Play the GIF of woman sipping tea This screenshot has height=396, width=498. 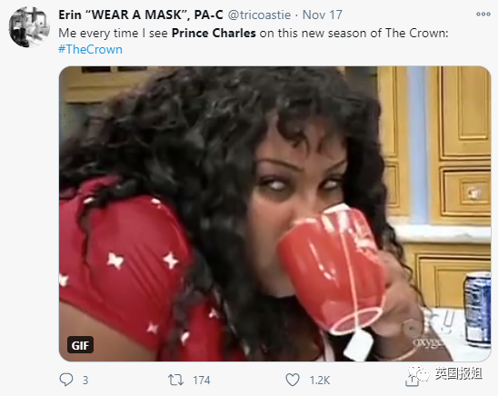[274, 213]
